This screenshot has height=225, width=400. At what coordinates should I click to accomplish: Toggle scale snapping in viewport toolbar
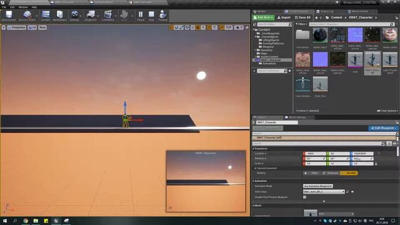(x=221, y=27)
